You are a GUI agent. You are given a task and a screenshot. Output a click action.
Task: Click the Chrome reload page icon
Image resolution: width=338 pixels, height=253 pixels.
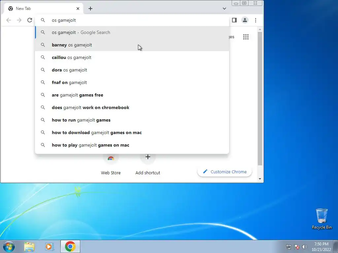29,20
